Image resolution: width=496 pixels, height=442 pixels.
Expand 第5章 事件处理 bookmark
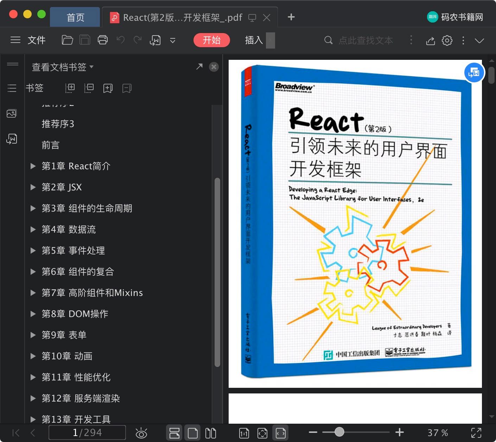point(33,251)
